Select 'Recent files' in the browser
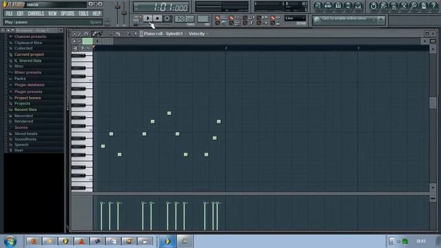Screen dimensions: 441x248 point(25,110)
